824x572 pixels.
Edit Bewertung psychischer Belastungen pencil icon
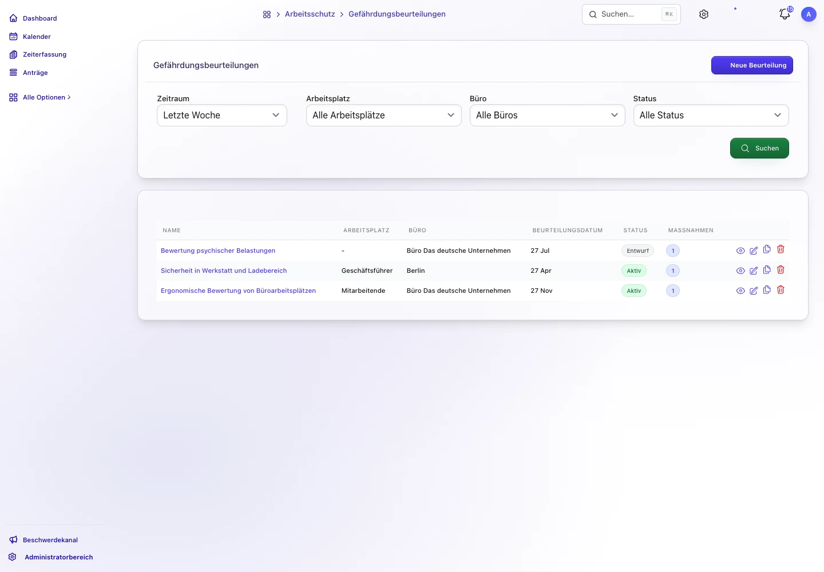click(754, 251)
